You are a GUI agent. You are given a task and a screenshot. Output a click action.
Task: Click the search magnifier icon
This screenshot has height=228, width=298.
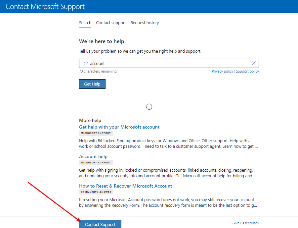tap(85, 63)
